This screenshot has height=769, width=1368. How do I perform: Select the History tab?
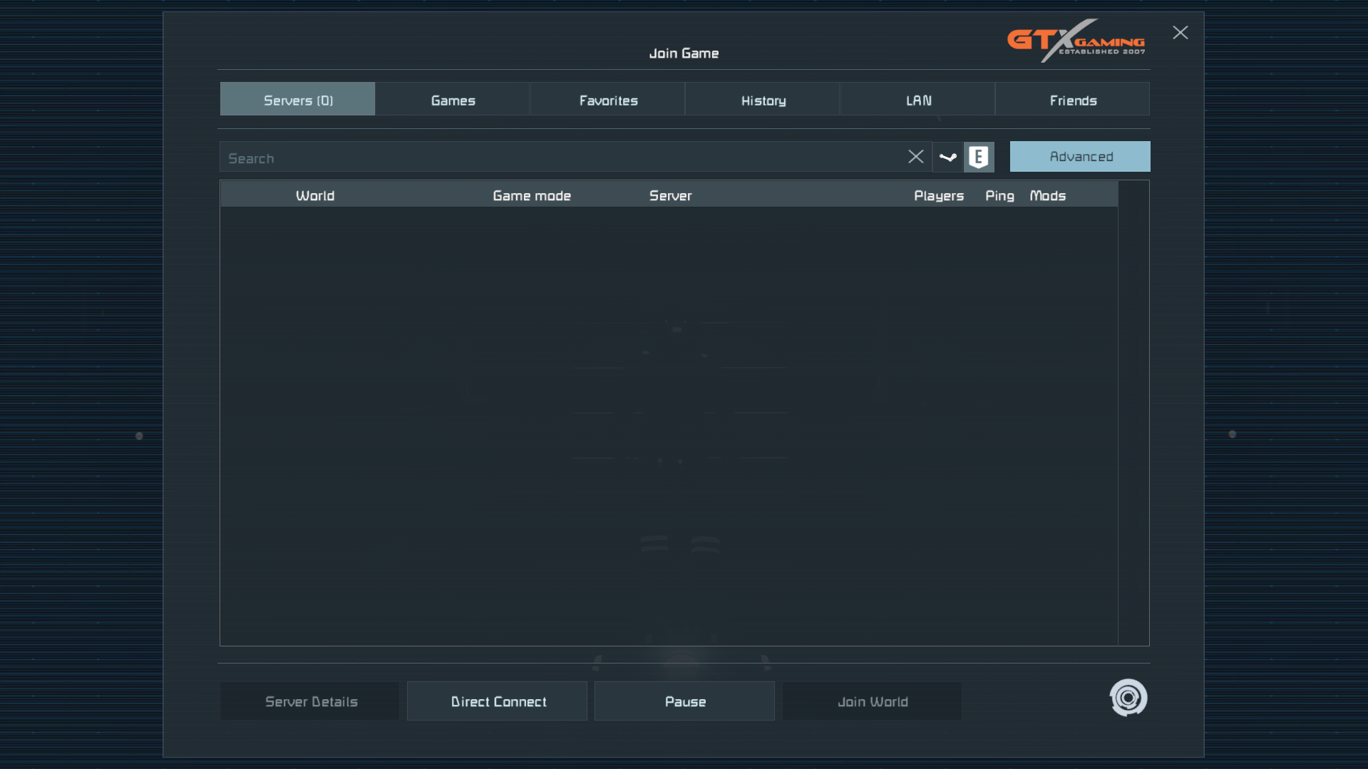pyautogui.click(x=763, y=100)
